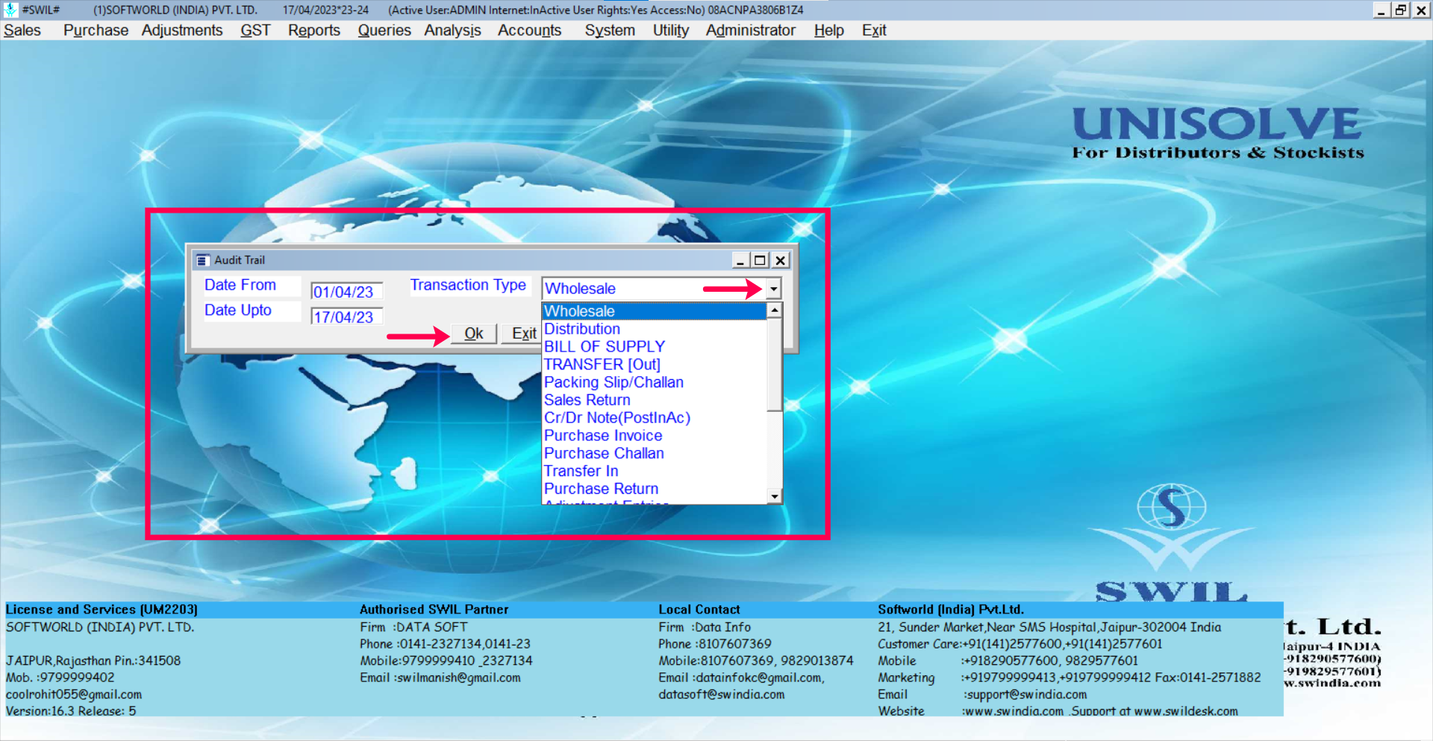This screenshot has height=741, width=1433.
Task: Choose BILL OF SUPPLY option
Action: (654, 347)
